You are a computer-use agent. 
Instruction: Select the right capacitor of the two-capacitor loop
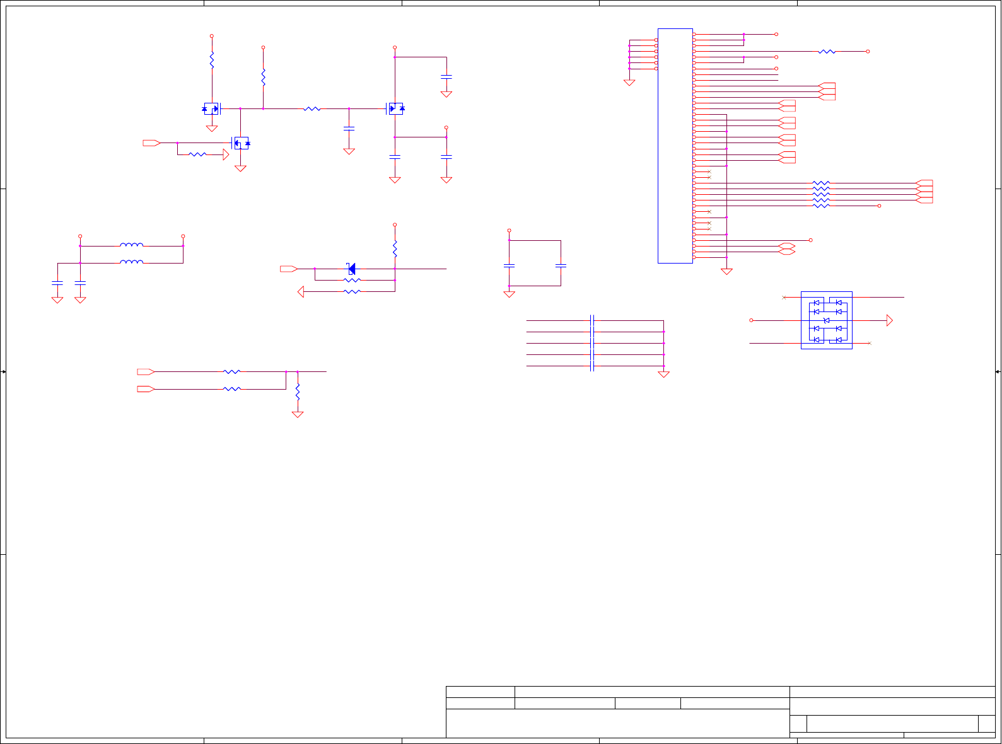[x=561, y=266]
